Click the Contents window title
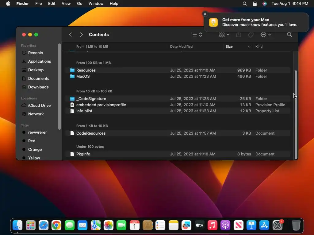The width and height of the screenshot is (314, 235). (99, 35)
